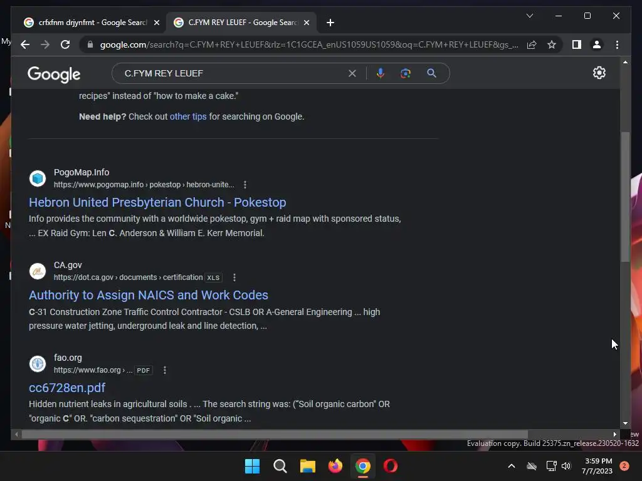Close the crfxfnm drjynfrnt tab

point(156,23)
